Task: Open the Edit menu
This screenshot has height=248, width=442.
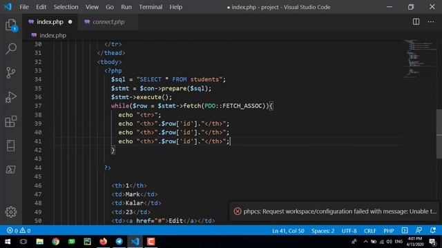Action: pos(41,7)
